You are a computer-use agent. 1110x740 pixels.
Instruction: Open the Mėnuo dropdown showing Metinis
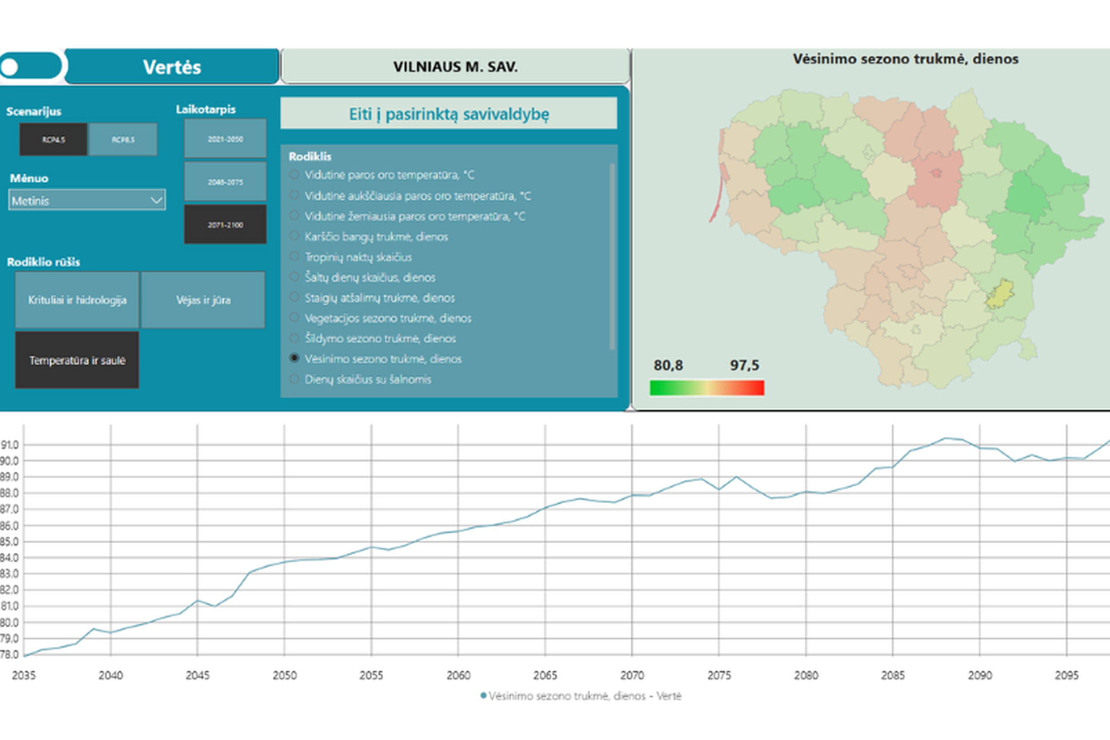pos(87,200)
